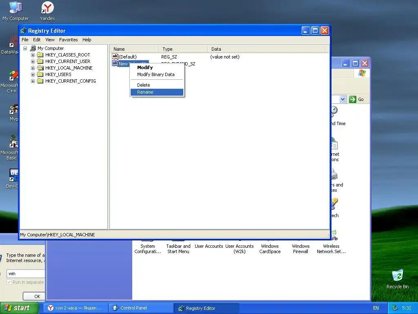Select the (Default) value string icon

coord(115,56)
